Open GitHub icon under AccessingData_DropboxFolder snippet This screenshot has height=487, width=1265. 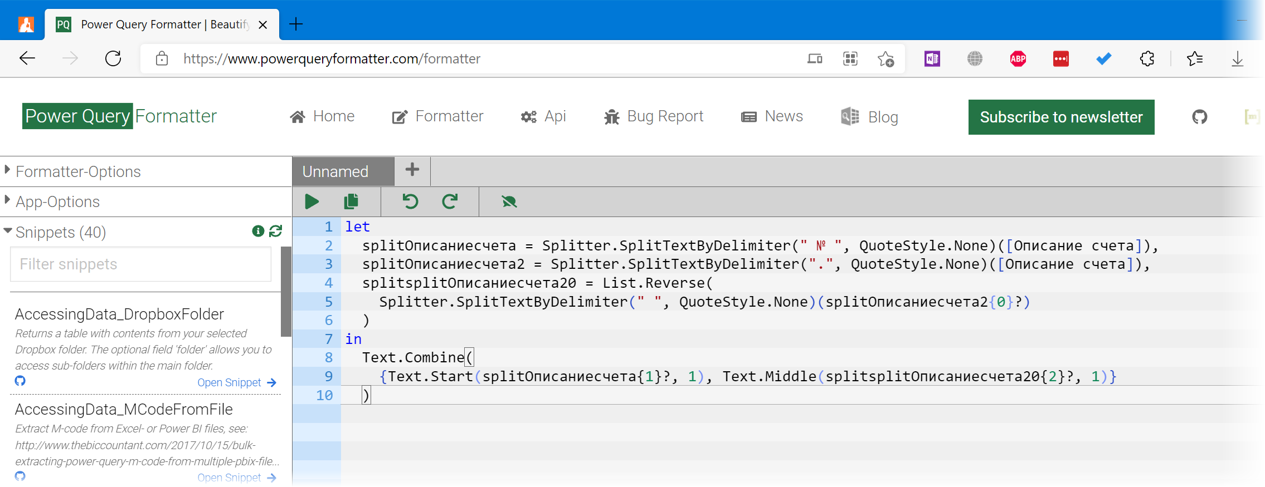[x=20, y=381]
